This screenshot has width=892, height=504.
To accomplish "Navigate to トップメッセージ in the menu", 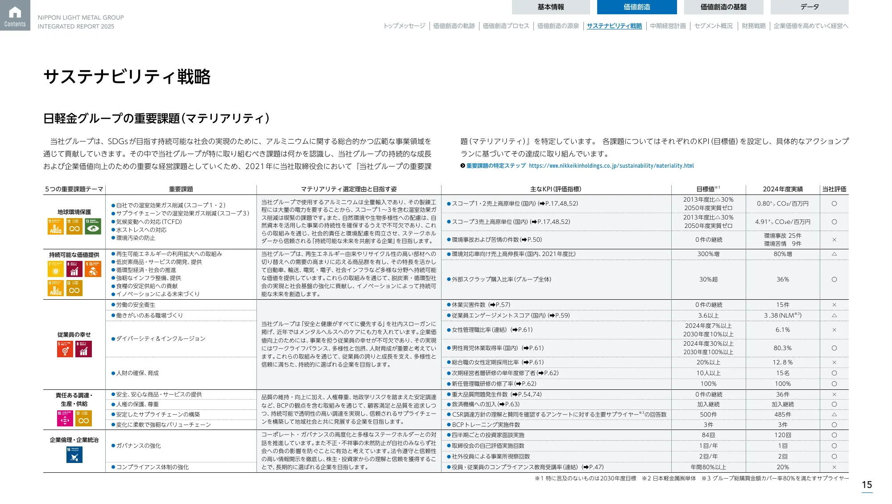I will 405,26.
